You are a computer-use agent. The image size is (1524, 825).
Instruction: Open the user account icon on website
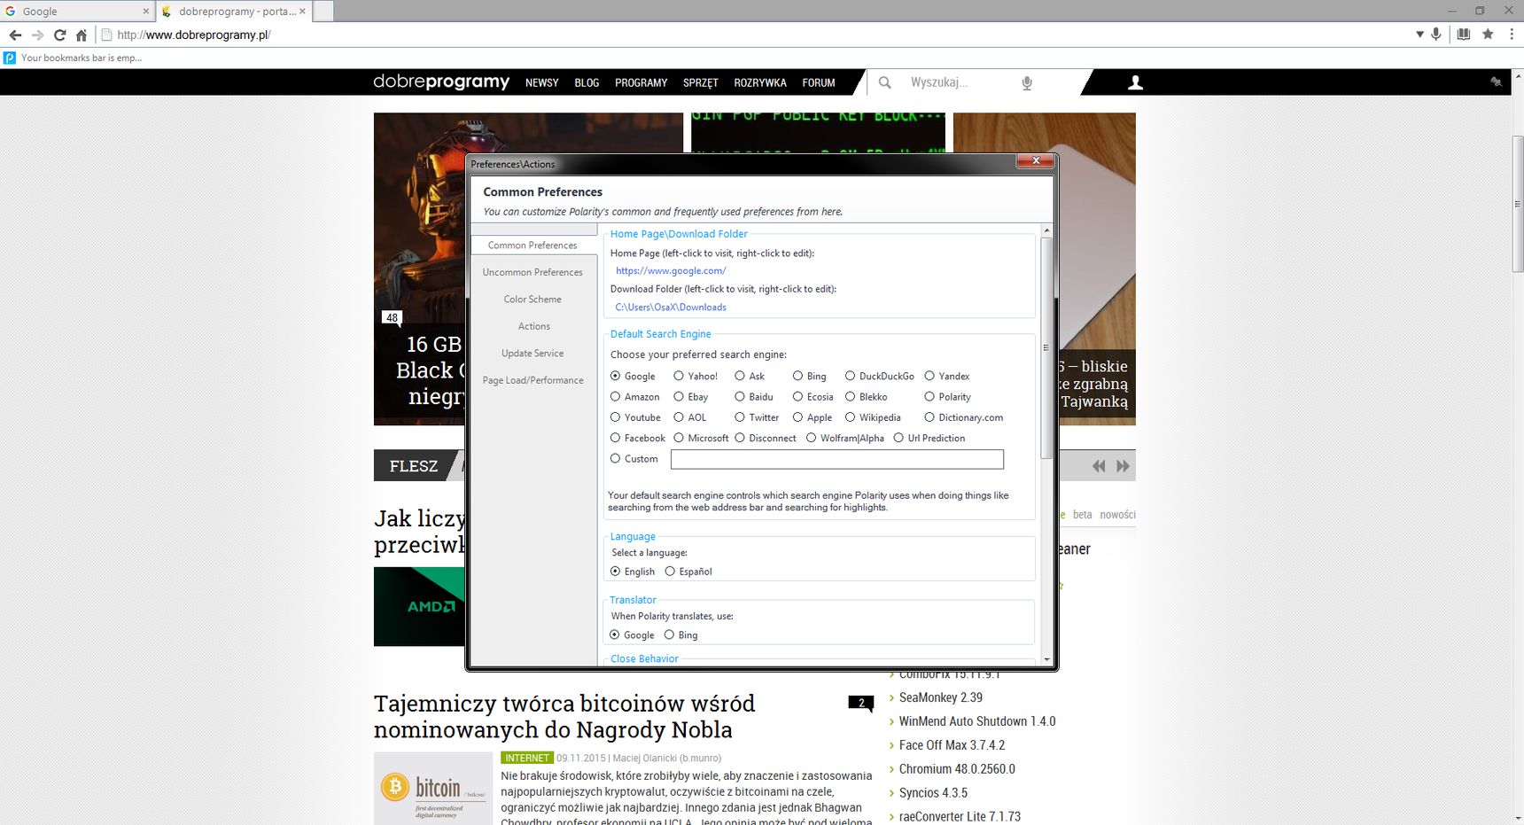point(1135,82)
